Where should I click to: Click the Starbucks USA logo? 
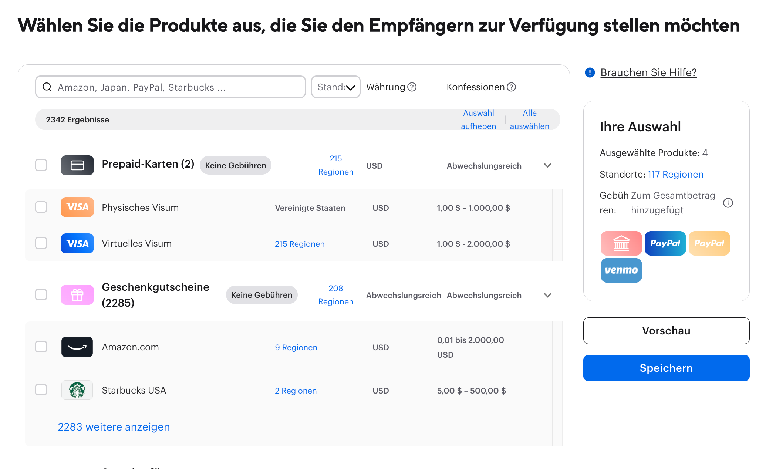point(77,390)
